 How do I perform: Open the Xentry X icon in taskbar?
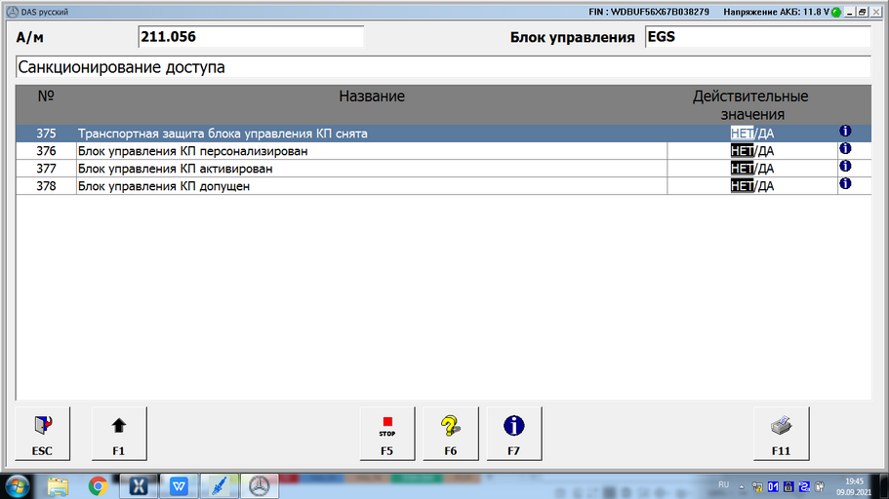[139, 486]
